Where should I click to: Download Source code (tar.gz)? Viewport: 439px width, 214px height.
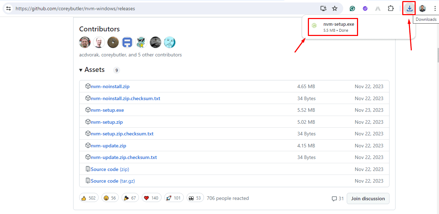[x=113, y=181]
